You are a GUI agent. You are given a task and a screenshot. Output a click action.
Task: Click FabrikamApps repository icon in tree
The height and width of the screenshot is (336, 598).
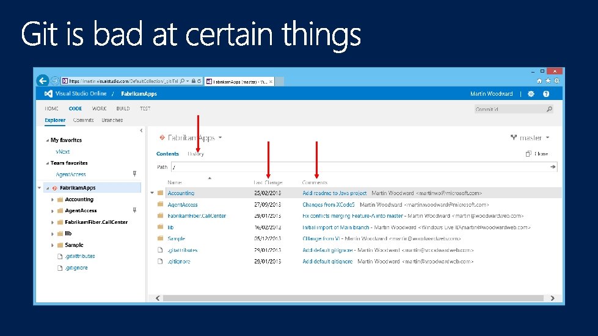click(54, 188)
